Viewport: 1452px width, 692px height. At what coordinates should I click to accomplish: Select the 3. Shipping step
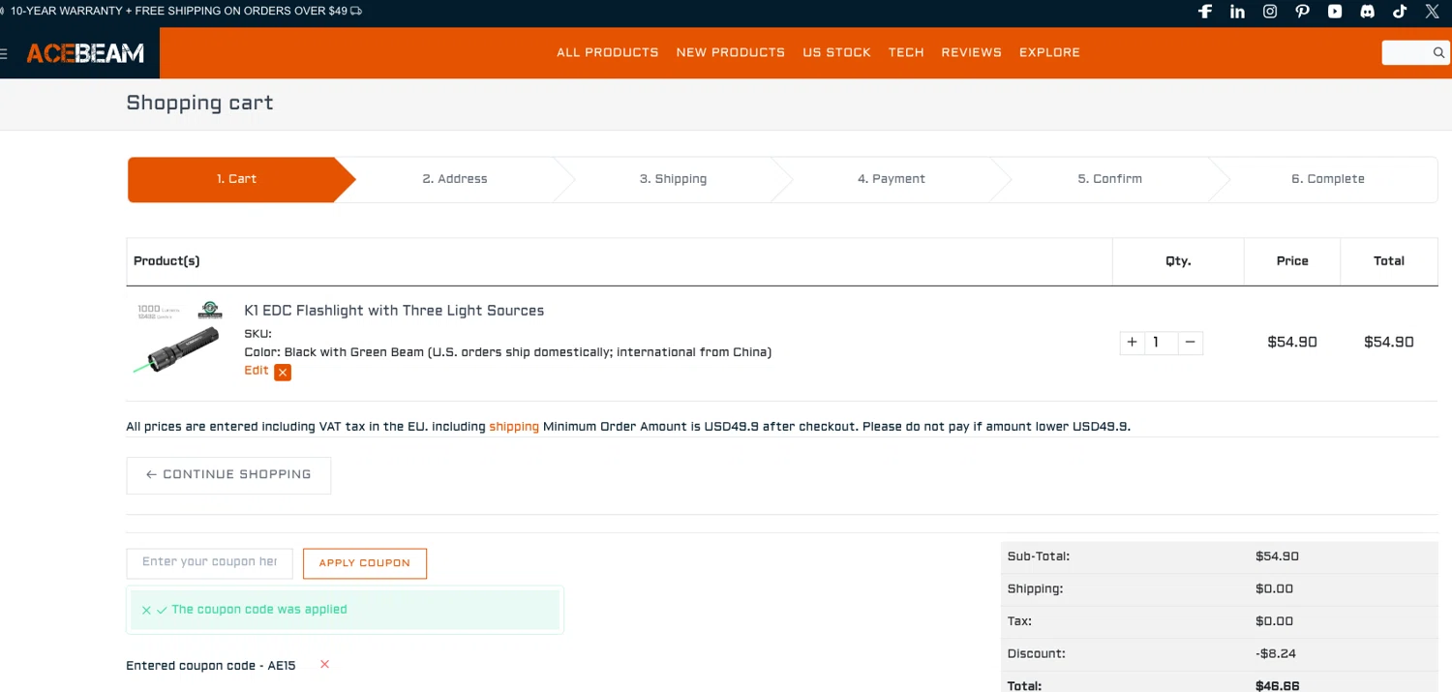point(673,179)
